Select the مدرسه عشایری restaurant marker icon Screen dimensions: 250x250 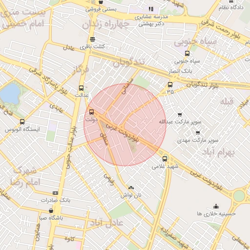coord(151,9)
